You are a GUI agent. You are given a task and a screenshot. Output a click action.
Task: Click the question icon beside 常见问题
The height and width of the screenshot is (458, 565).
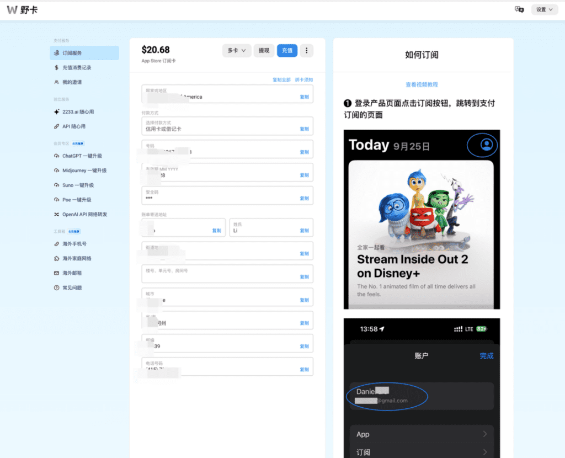coord(57,287)
